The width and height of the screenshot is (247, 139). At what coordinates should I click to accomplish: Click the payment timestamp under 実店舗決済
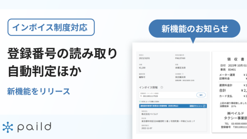184,80
